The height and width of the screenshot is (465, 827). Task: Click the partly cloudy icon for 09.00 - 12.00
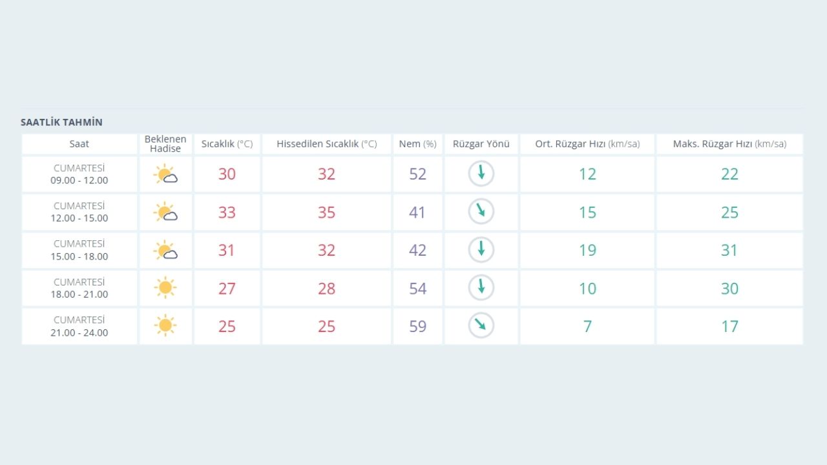pos(165,174)
